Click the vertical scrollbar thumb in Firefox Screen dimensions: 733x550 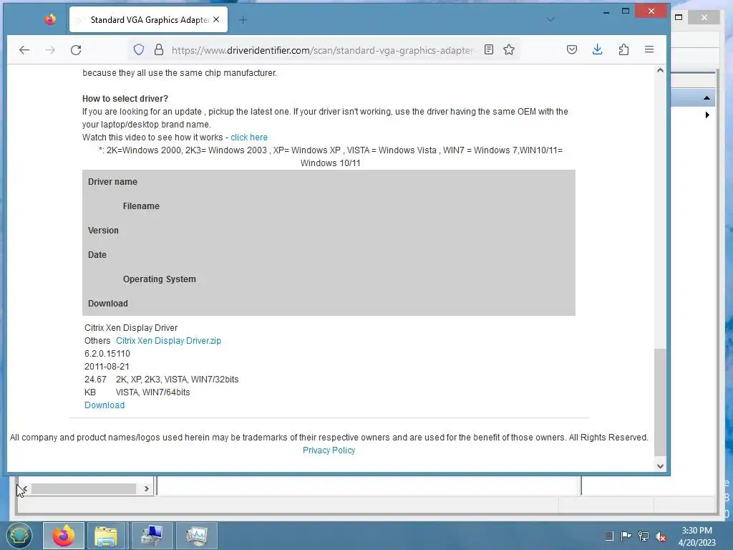660,402
